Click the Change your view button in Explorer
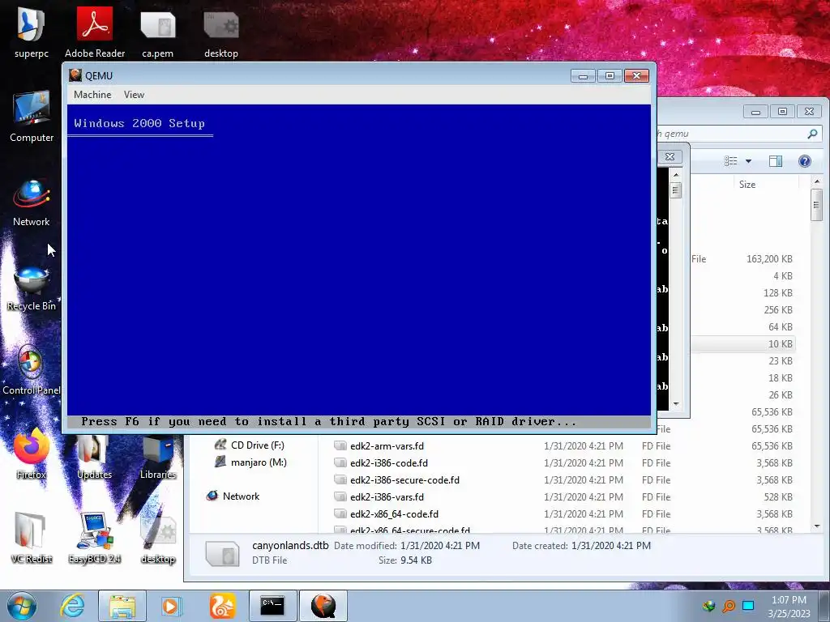The image size is (830, 622). [730, 161]
